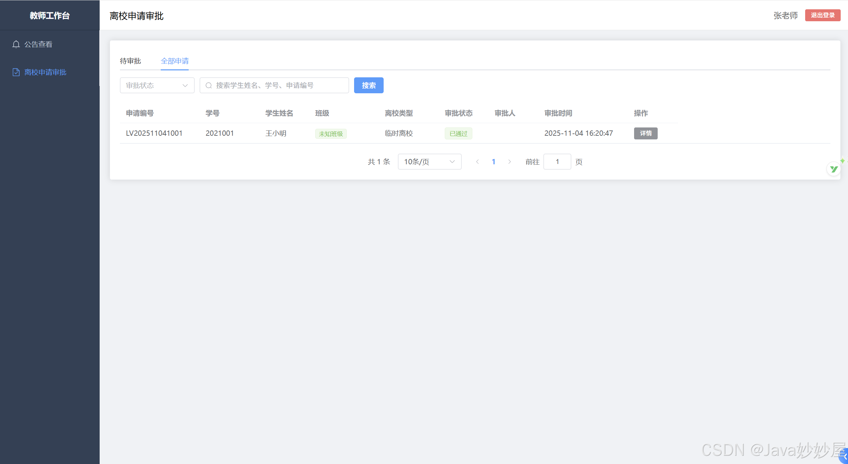Click application number LV202511041001
Image resolution: width=848 pixels, height=464 pixels.
pyautogui.click(x=154, y=133)
